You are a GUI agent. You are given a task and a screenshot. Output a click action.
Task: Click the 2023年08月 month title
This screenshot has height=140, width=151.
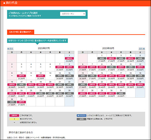click(108, 48)
